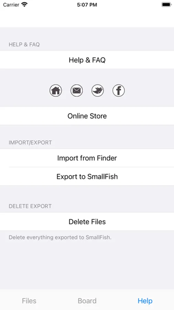Open the Online Store
This screenshot has height=310, width=174.
click(87, 116)
